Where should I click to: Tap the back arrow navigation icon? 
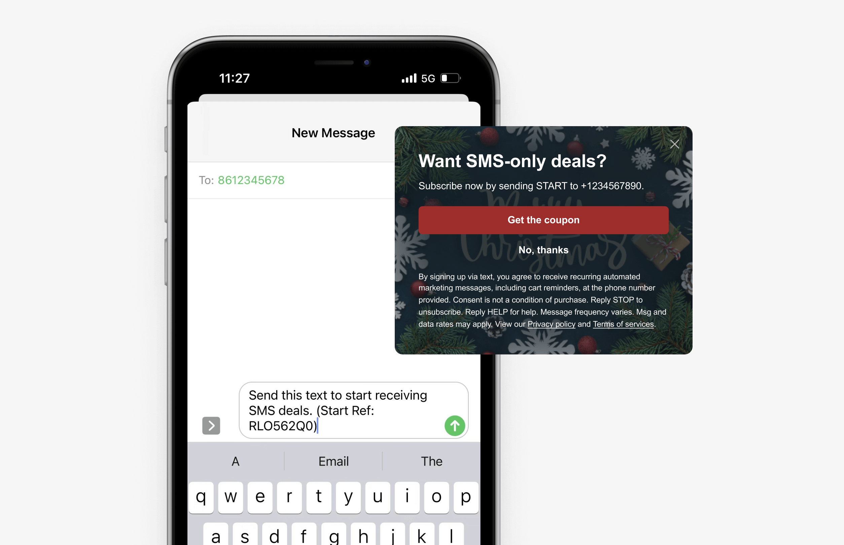pyautogui.click(x=211, y=425)
